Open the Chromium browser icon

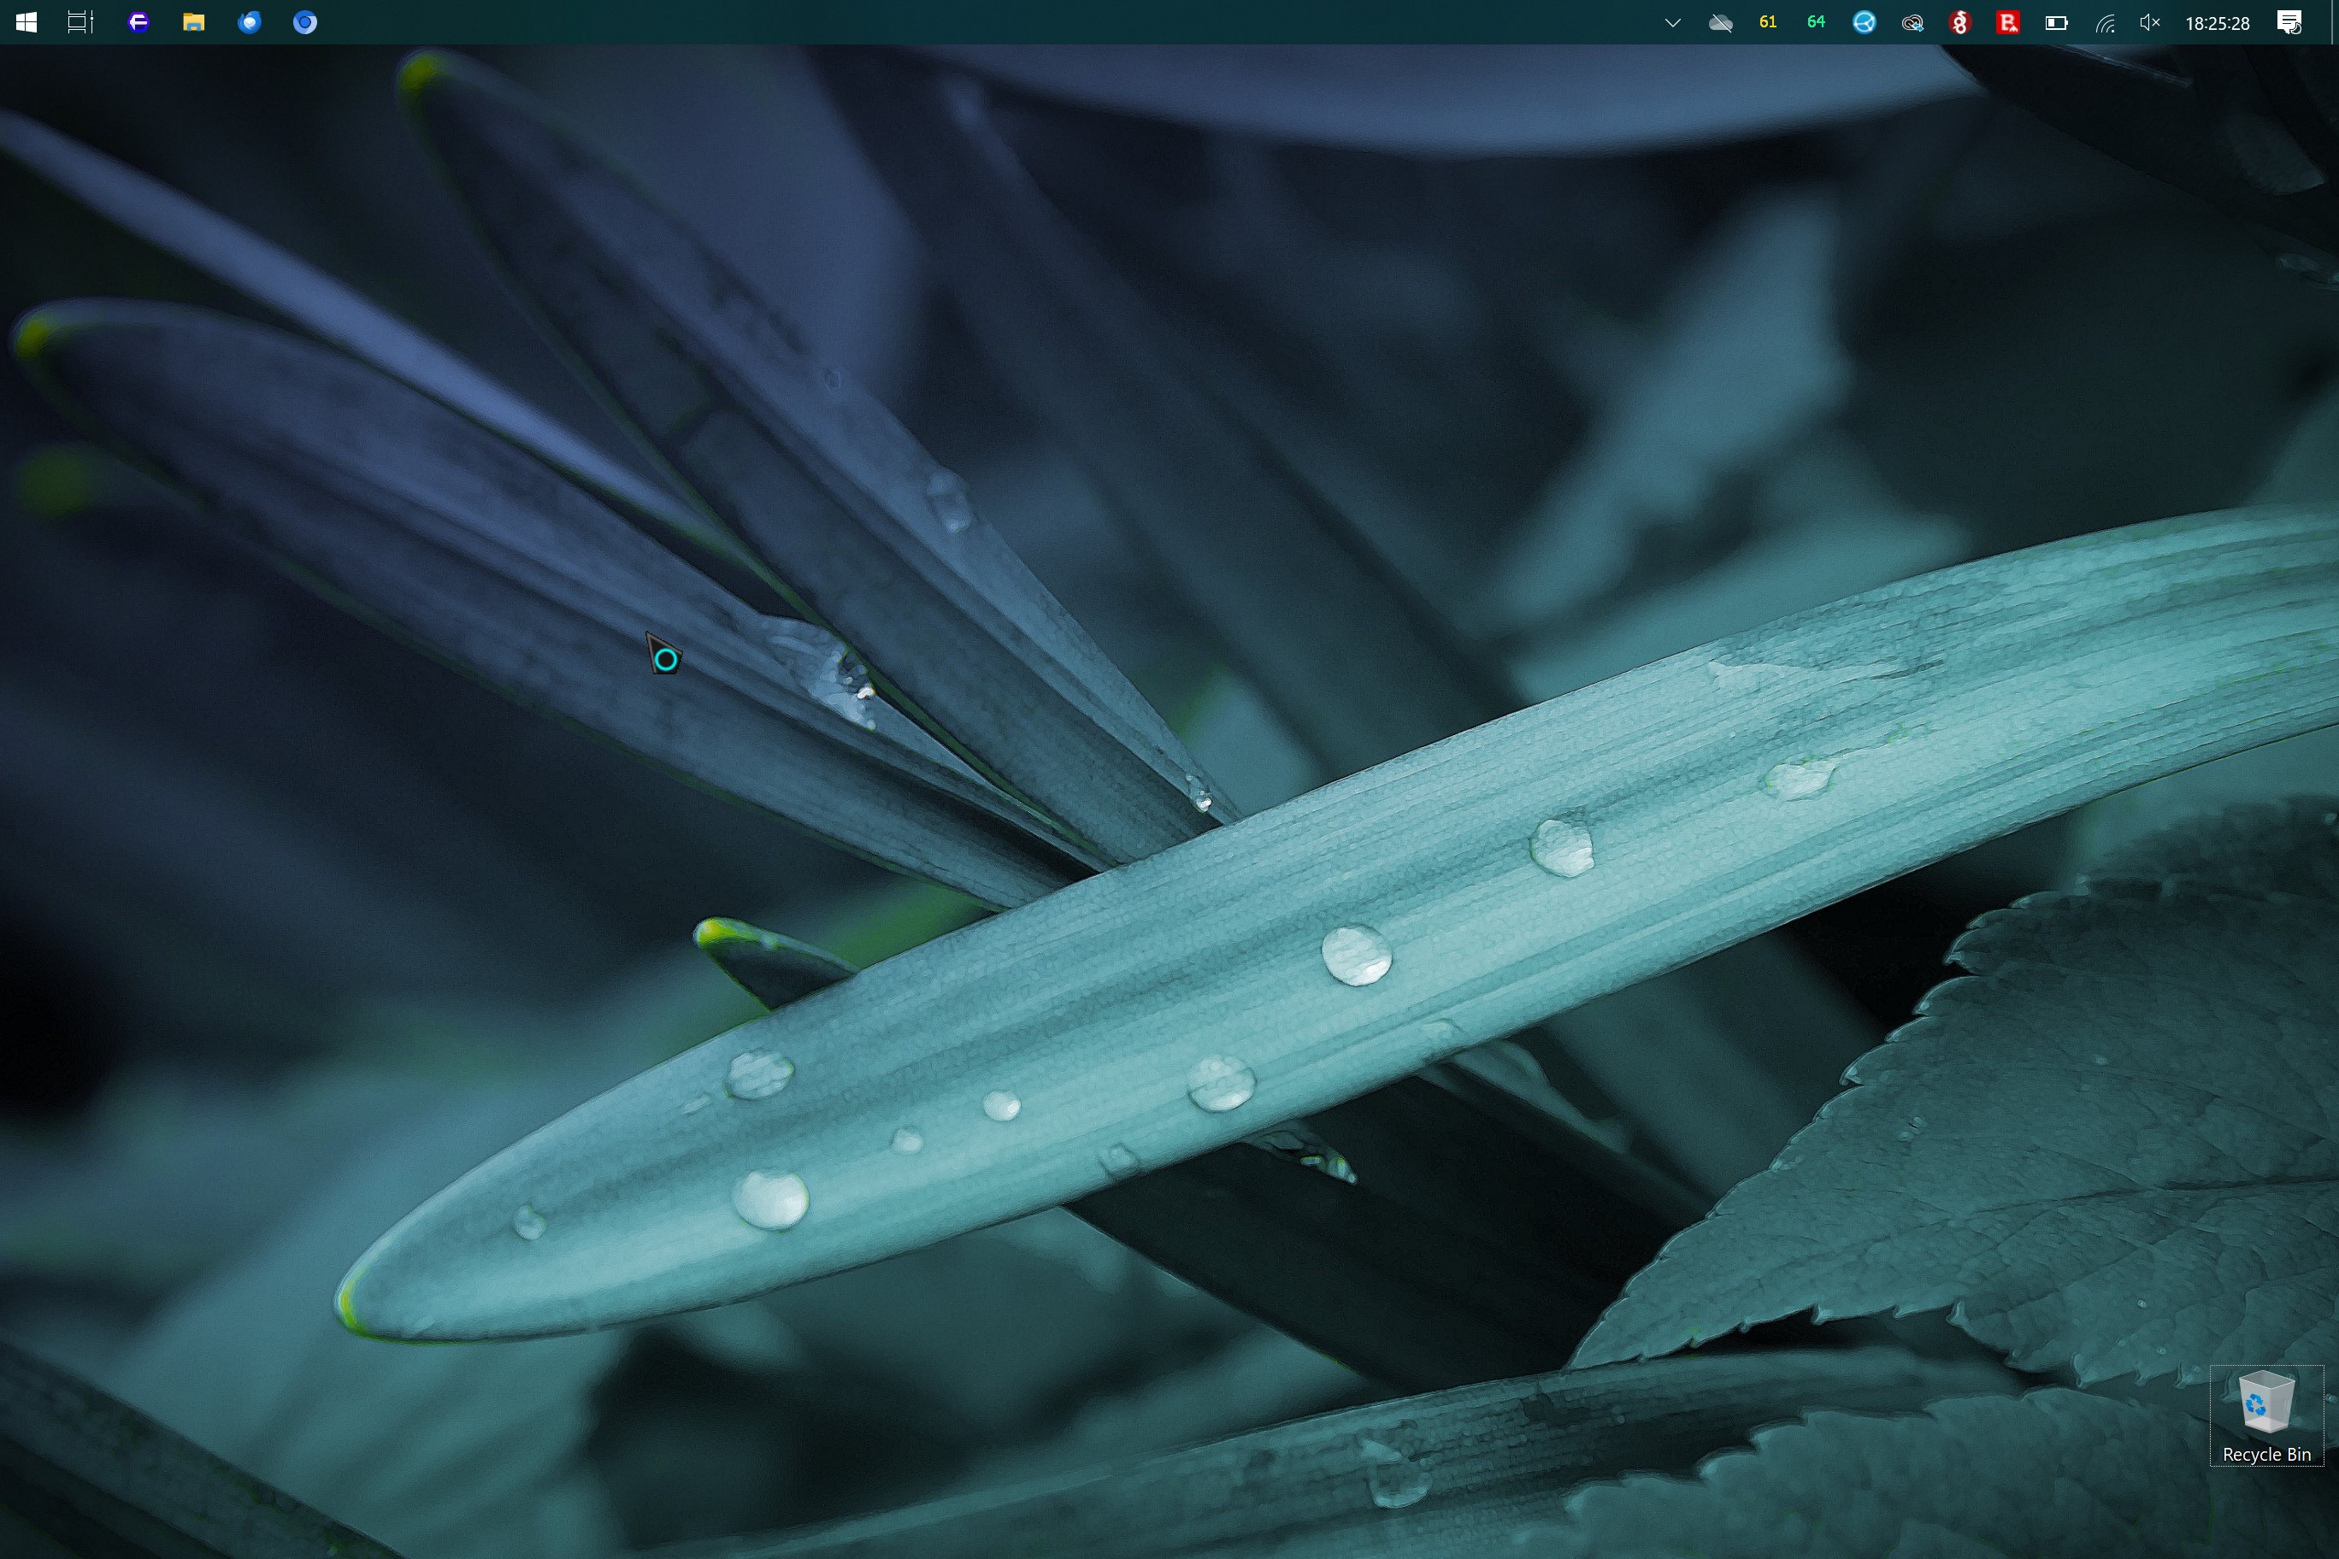[x=305, y=22]
